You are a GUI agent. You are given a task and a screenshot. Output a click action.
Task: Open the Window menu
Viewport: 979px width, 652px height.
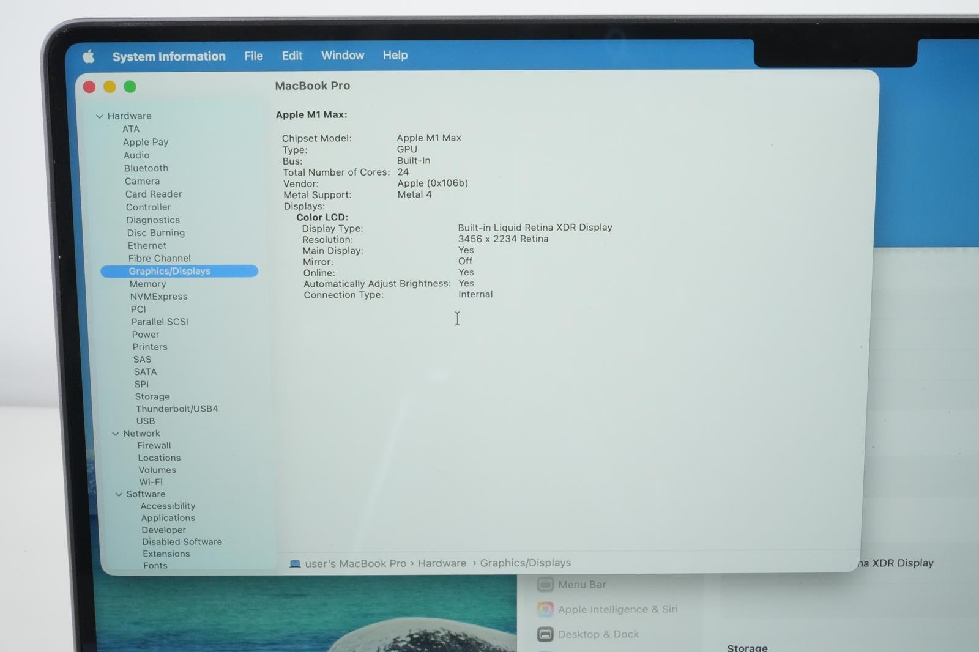(x=343, y=55)
